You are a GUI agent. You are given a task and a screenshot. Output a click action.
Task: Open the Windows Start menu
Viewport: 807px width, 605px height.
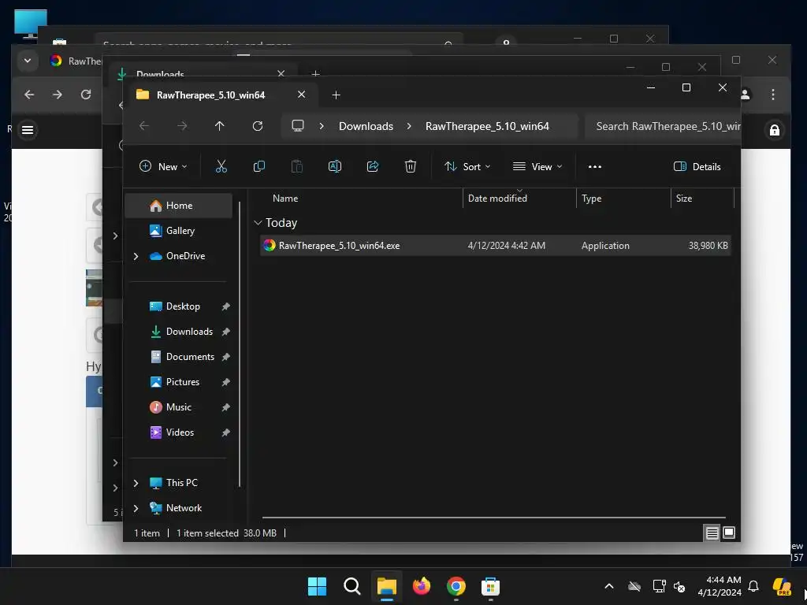(317, 586)
